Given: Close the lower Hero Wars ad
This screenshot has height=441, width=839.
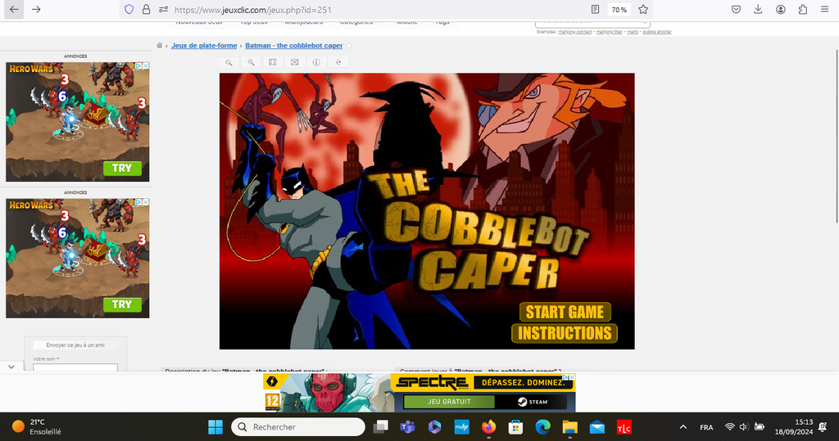Looking at the screenshot, I should (x=146, y=202).
